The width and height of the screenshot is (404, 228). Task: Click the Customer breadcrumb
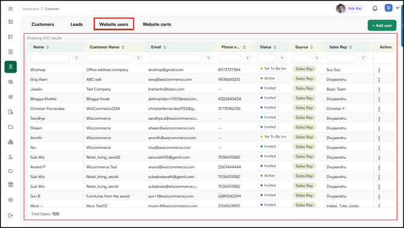(x=52, y=9)
